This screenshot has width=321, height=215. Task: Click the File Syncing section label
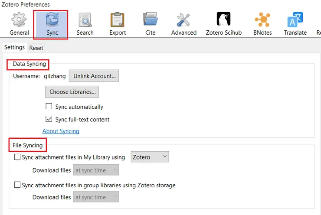pos(28,145)
